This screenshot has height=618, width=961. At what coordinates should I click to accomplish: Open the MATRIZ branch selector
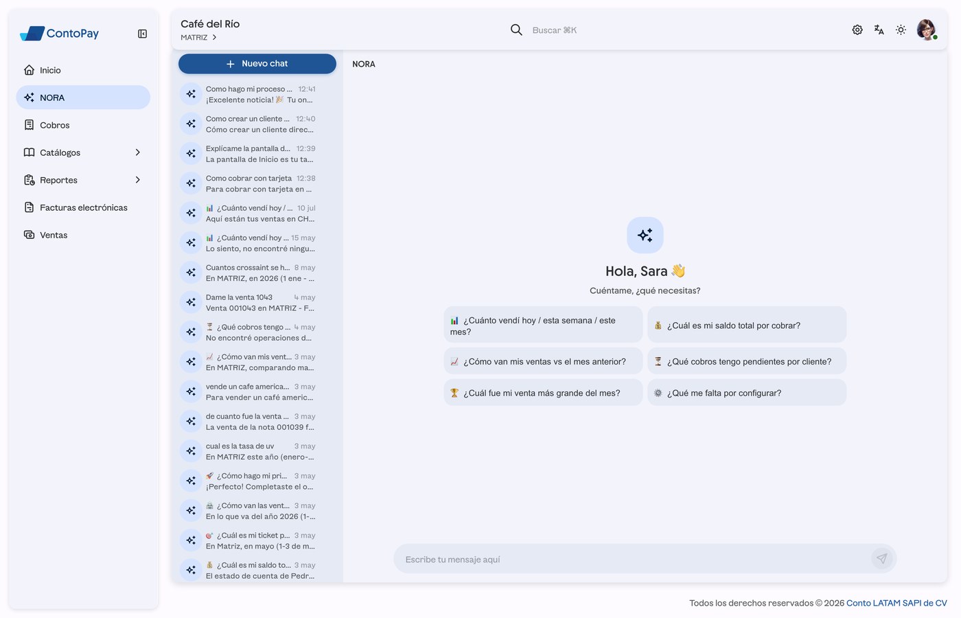[x=199, y=38]
